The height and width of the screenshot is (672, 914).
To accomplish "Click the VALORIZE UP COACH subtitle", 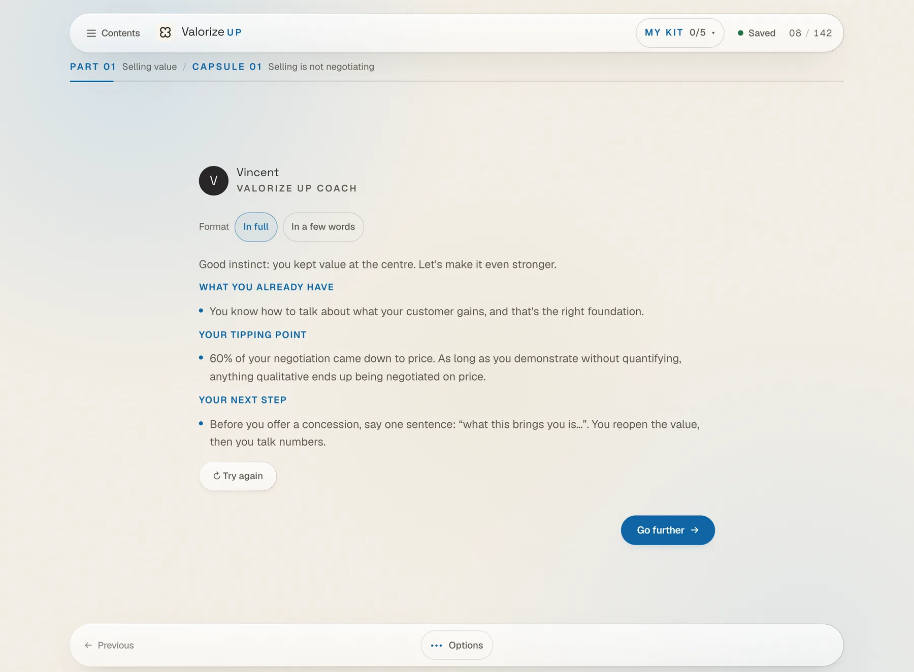I will 297,188.
